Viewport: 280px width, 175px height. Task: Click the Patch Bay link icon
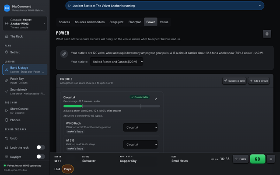click(x=7, y=80)
